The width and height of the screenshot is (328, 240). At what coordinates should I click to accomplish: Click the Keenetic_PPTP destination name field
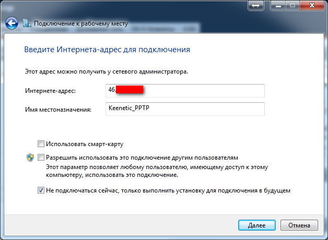[185, 109]
